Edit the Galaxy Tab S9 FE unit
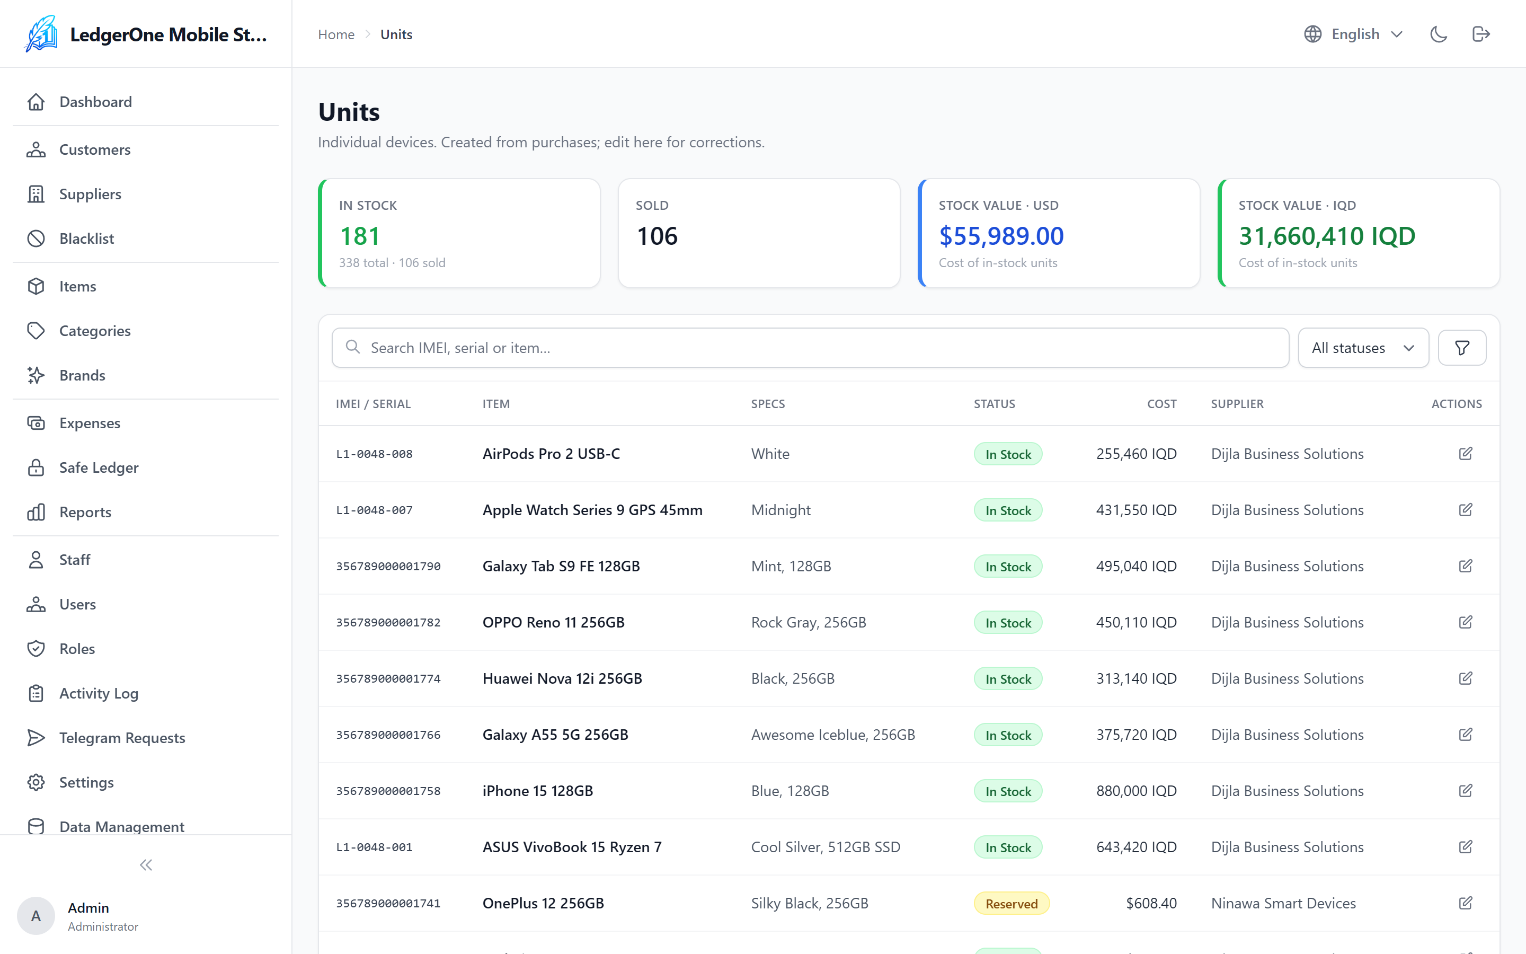 [1466, 566]
